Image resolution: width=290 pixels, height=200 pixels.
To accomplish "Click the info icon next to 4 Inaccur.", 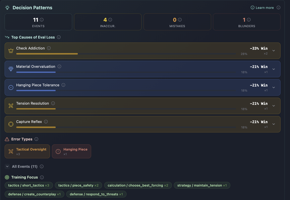I will click(110, 20).
